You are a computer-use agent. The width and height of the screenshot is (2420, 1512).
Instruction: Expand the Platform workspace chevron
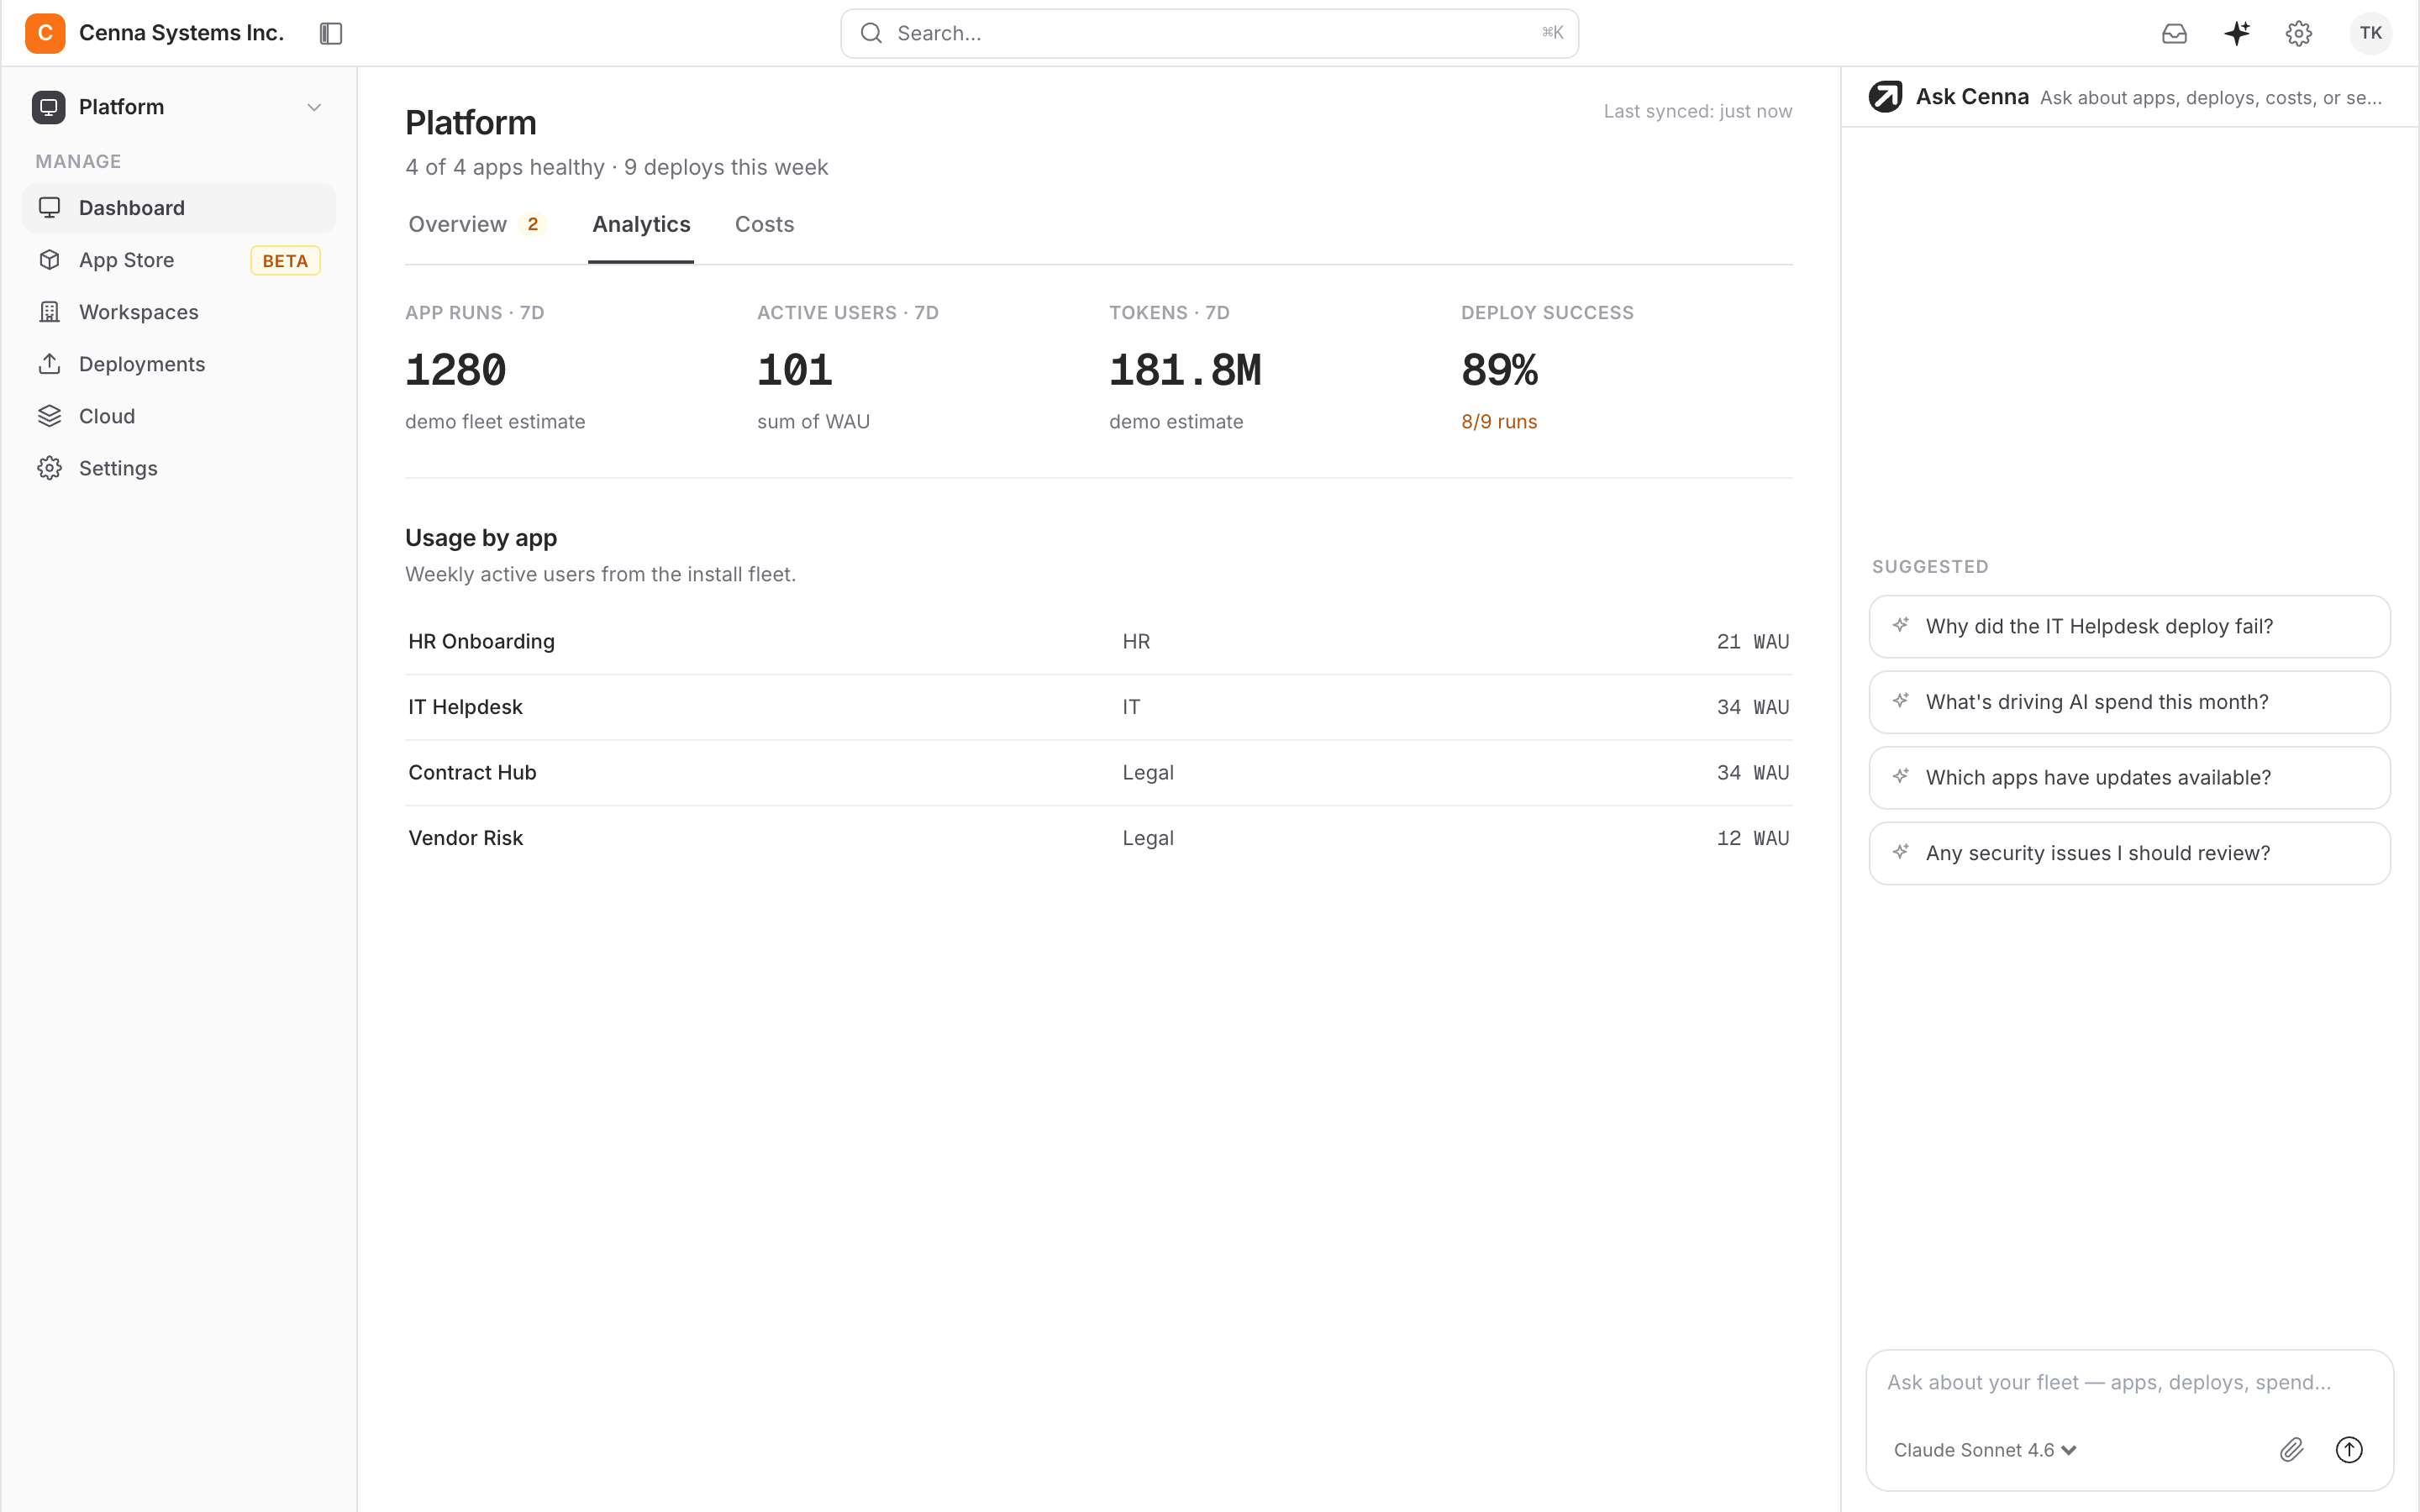[x=314, y=107]
